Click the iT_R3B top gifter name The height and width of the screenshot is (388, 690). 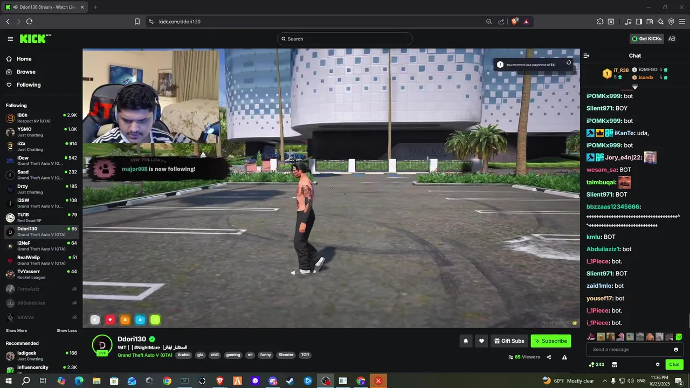(621, 70)
